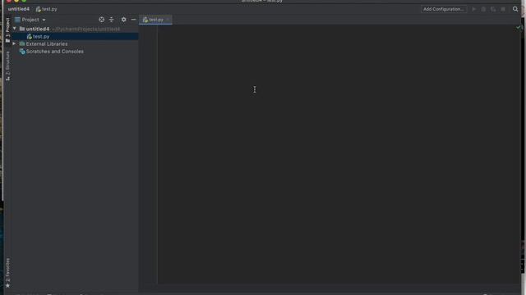Viewport: 526px width, 295px height.
Task: Click the locate/select opened file icon
Action: pyautogui.click(x=101, y=20)
